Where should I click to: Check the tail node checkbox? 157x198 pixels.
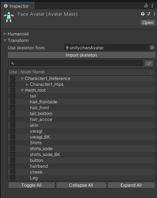(13, 96)
